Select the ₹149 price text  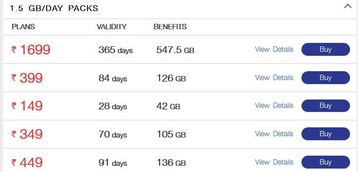[x=27, y=106]
